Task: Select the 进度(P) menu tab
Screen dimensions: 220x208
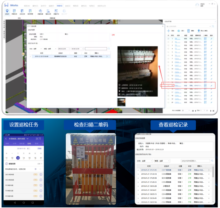Action: coord(51,6)
